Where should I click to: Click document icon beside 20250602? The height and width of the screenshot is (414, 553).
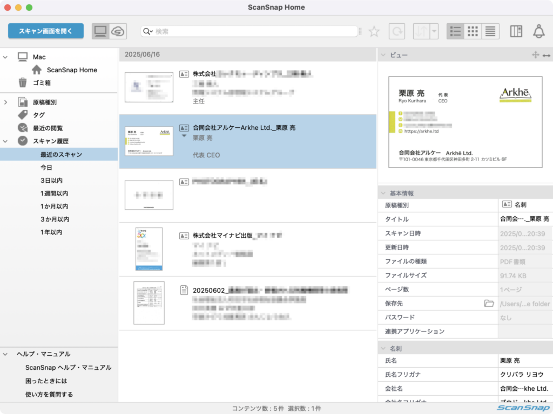tap(184, 290)
